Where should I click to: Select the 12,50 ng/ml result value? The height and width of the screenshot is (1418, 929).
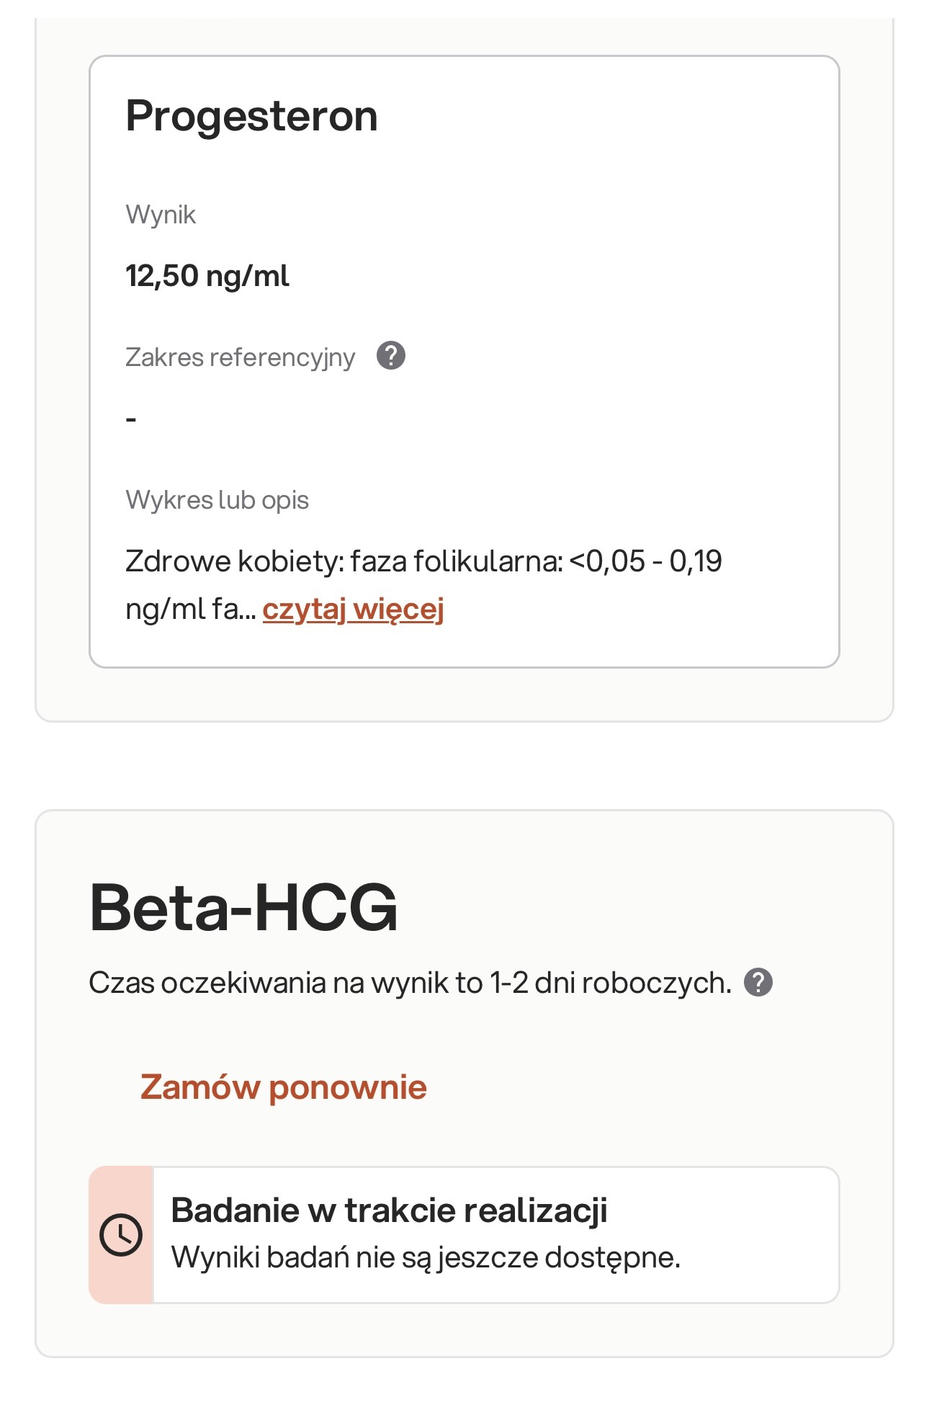click(x=207, y=276)
